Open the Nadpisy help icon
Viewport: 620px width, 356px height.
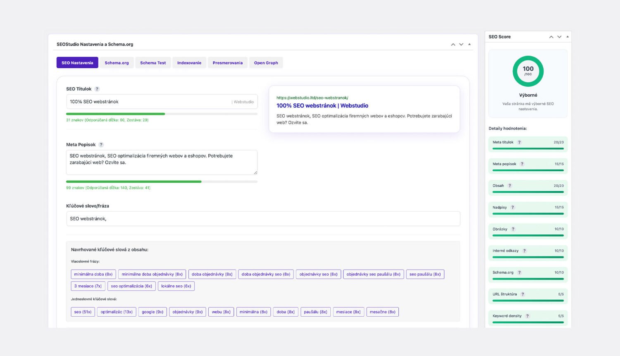click(x=513, y=207)
